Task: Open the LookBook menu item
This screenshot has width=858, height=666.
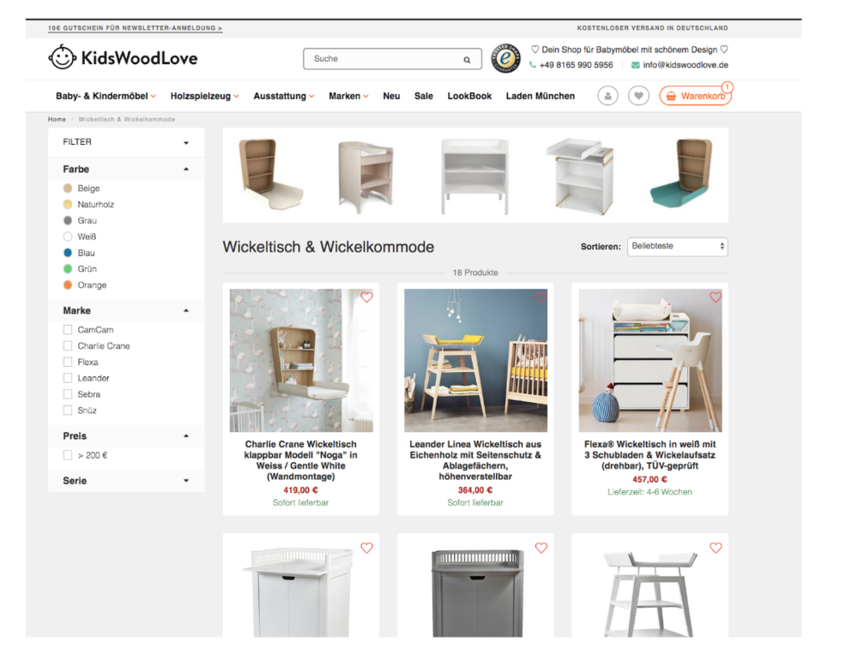Action: tap(469, 96)
